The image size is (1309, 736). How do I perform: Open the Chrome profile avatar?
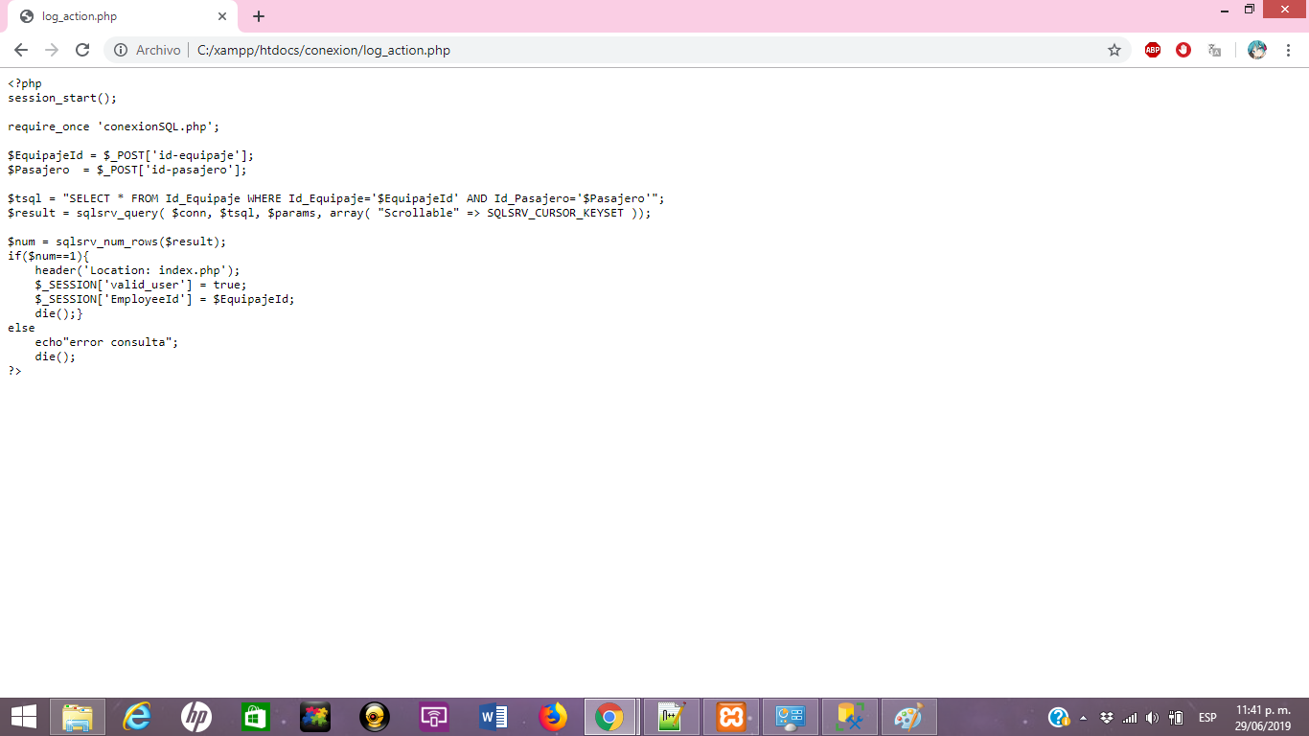click(x=1257, y=50)
